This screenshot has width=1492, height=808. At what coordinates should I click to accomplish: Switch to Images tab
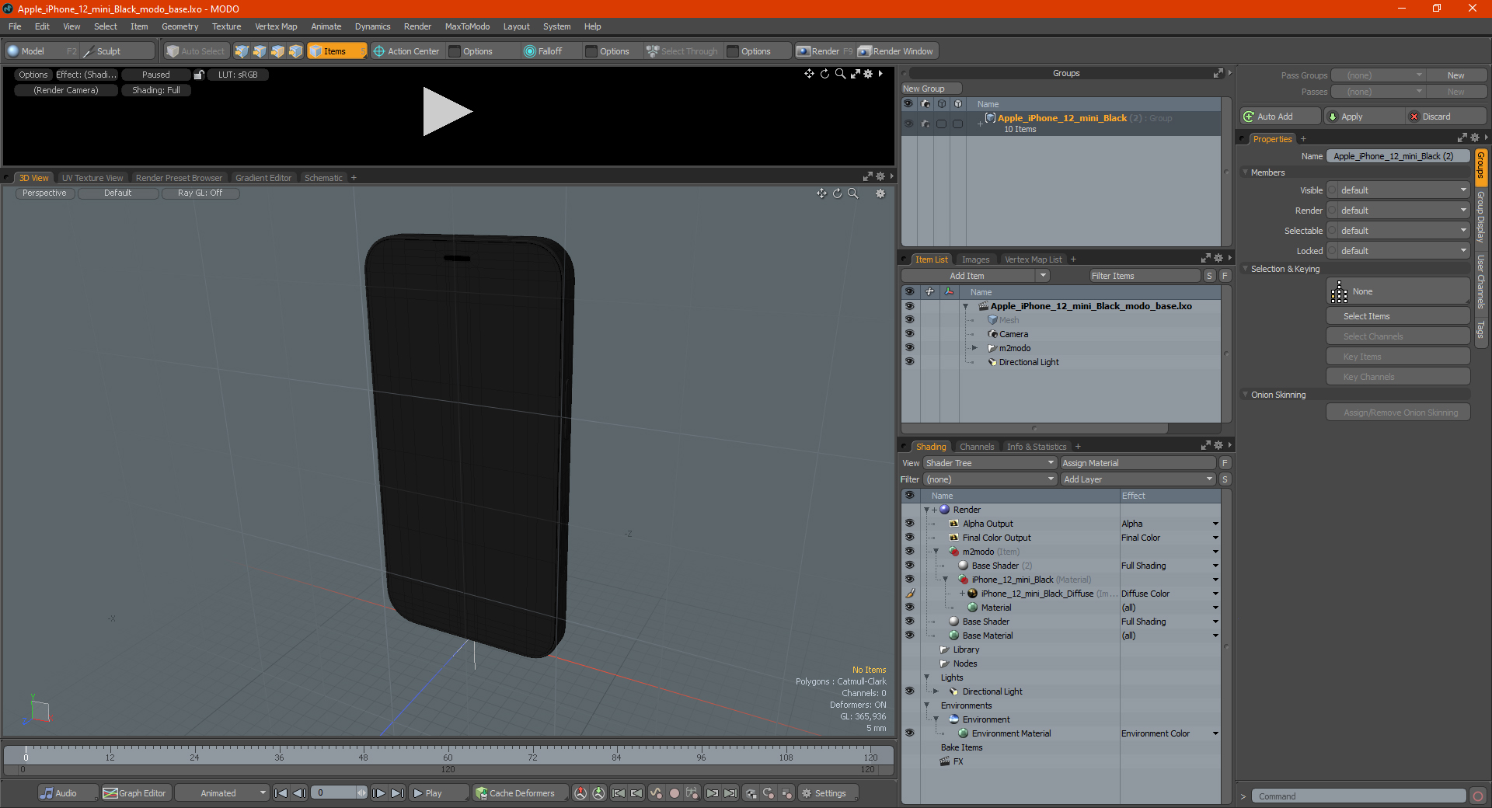975,259
